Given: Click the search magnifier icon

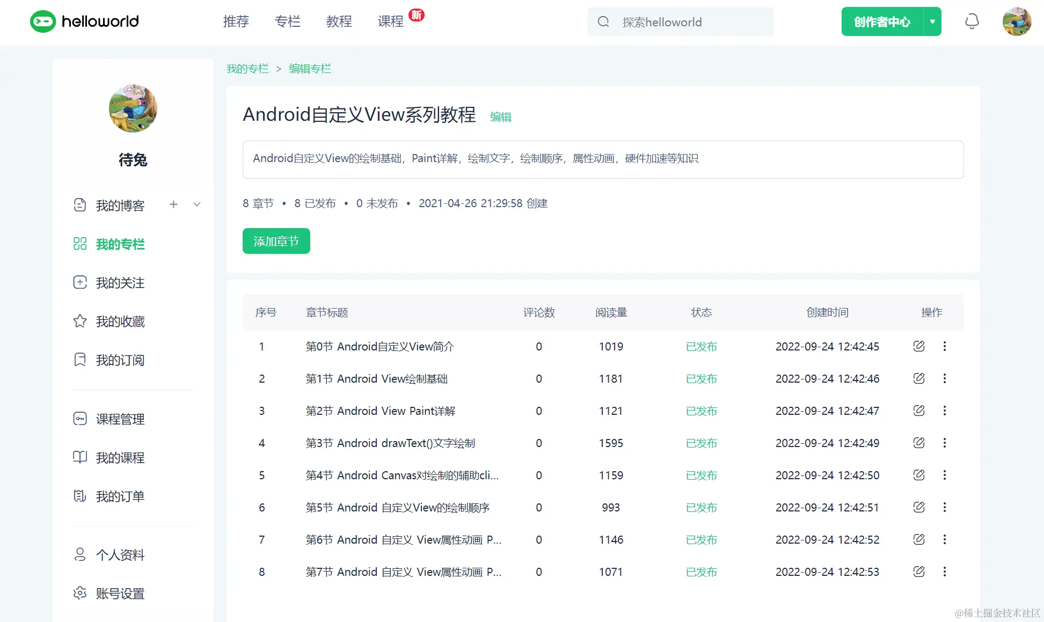Looking at the screenshot, I should click(603, 21).
